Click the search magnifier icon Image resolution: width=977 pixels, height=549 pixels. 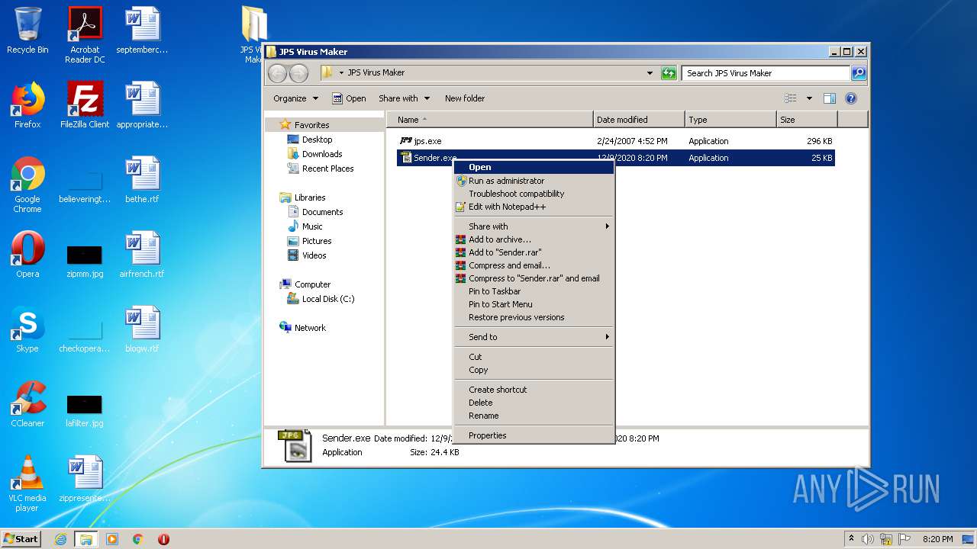point(859,73)
